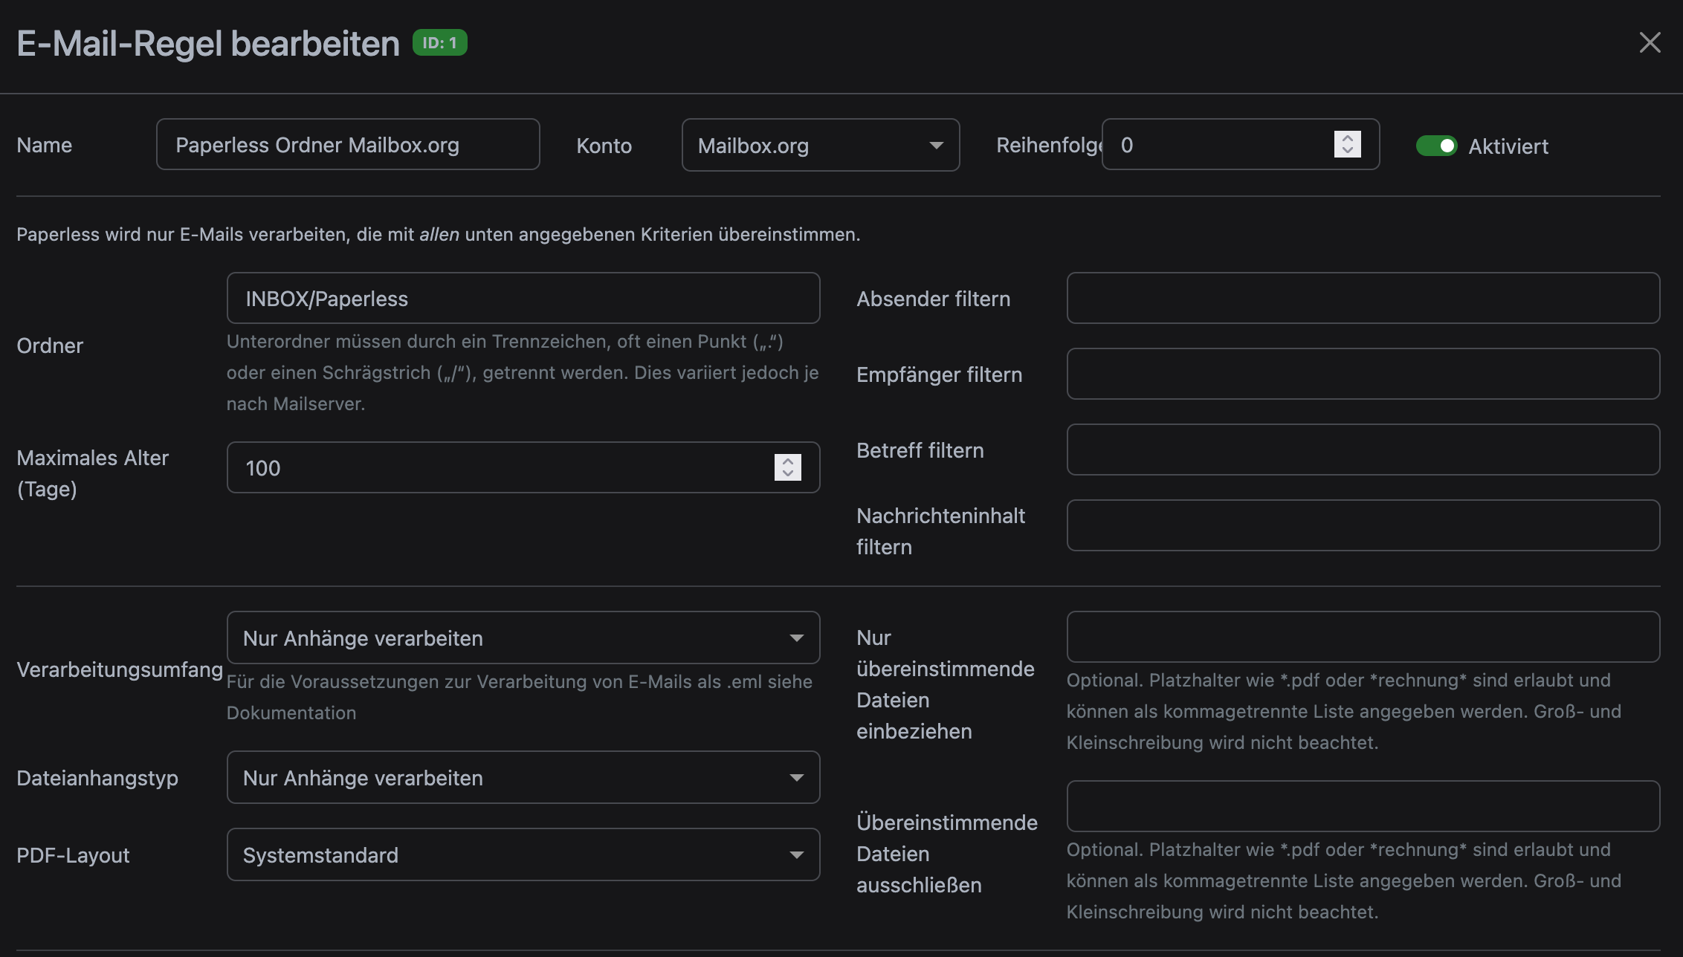Click the Reihenfolge number input field

1219,145
